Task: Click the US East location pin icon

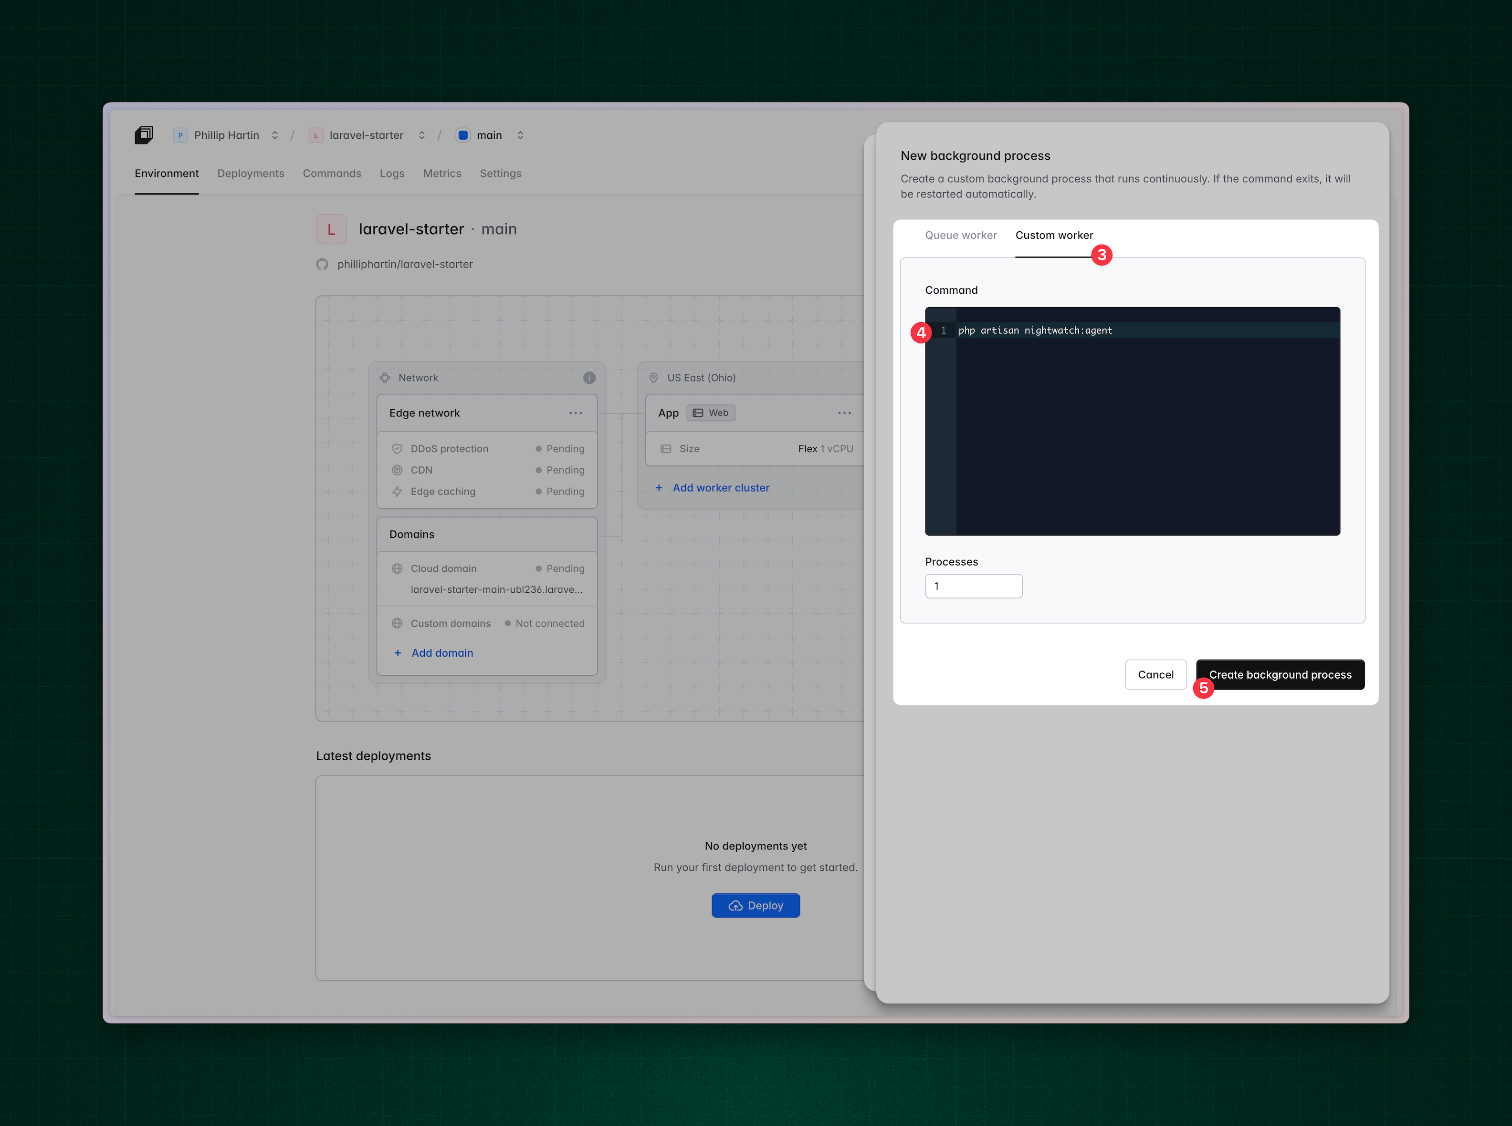Action: (653, 378)
